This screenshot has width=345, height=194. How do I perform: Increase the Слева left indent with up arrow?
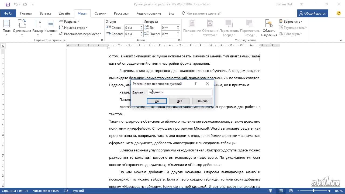coord(141,26)
